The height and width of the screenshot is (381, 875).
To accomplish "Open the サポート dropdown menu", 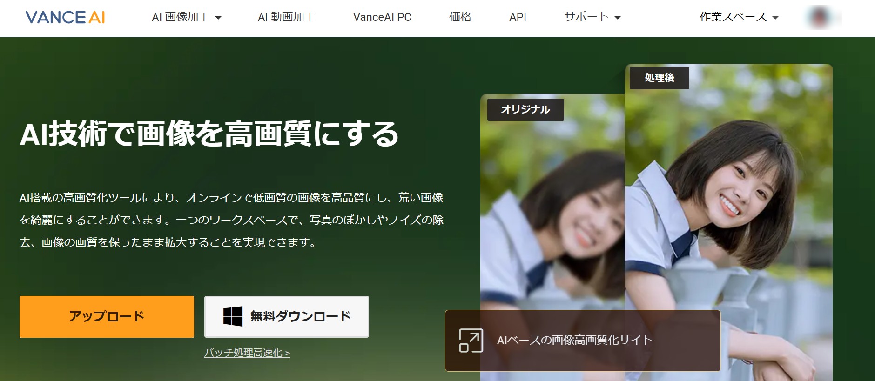I will pyautogui.click(x=592, y=17).
